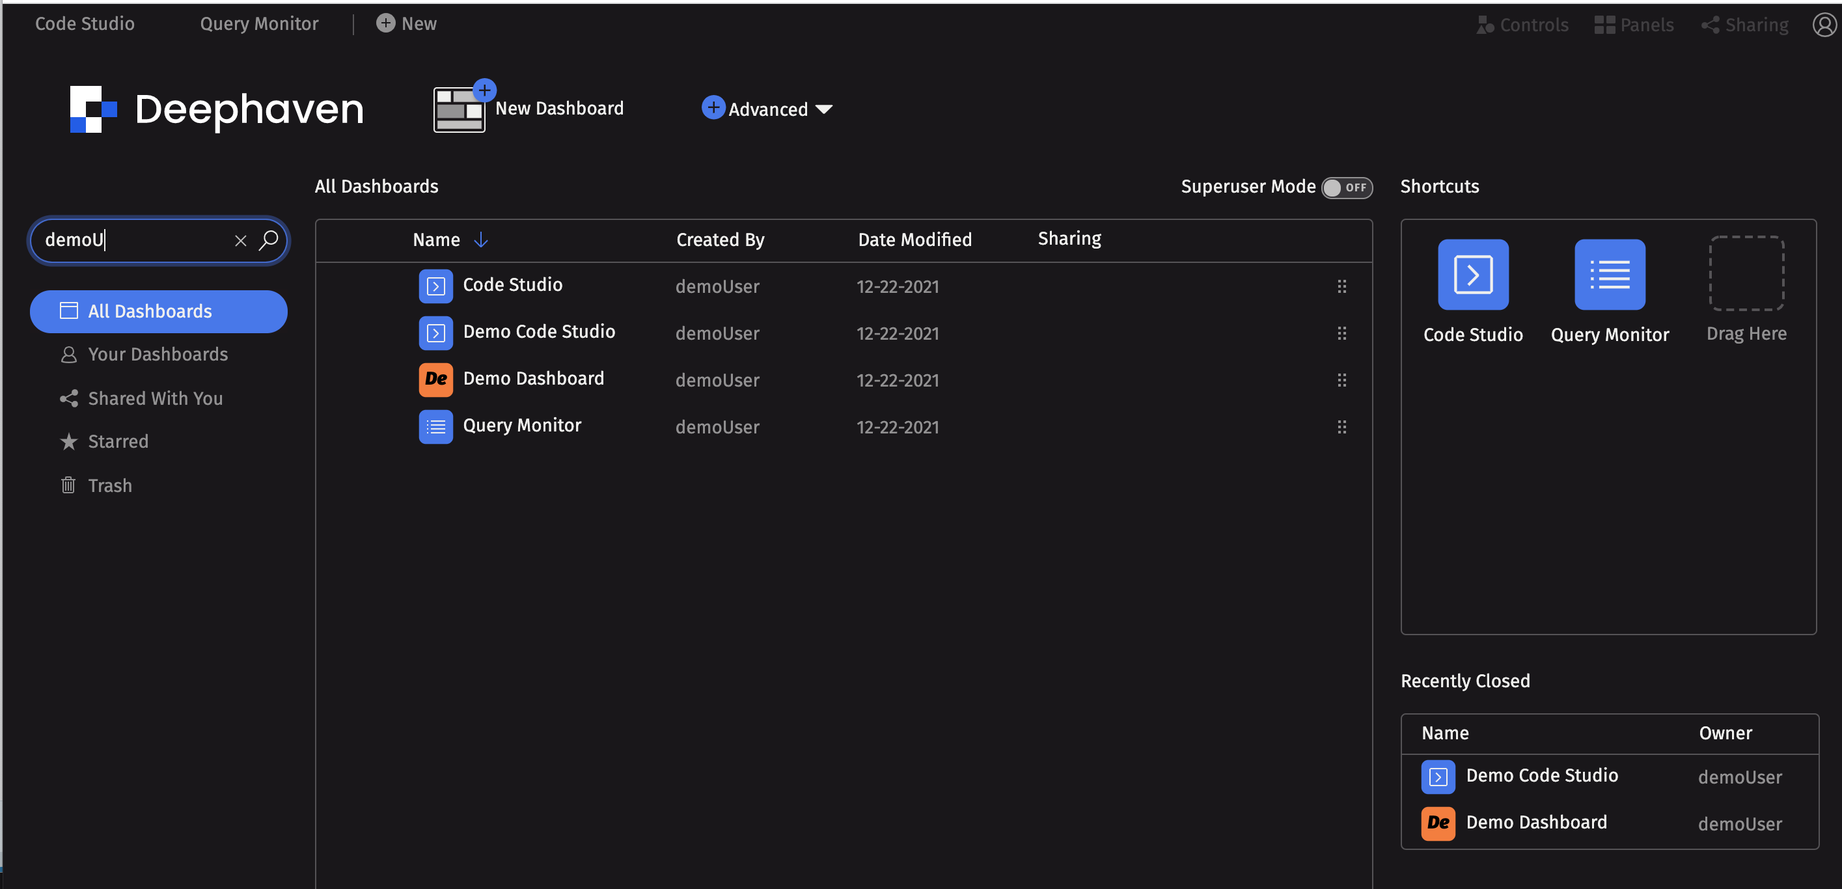Sort by Date Modified column header
Screen dimensions: 1842x889
914,239
